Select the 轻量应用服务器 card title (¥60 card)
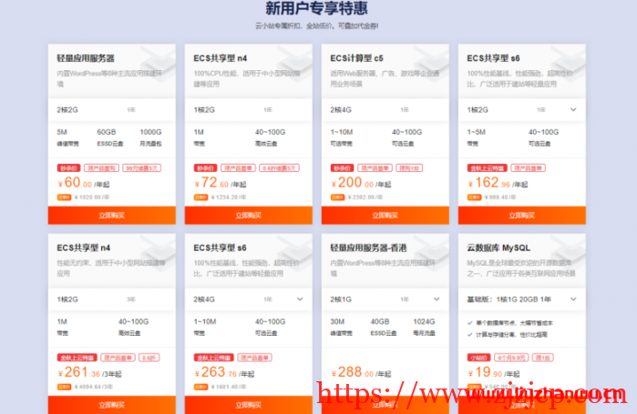The height and width of the screenshot is (414, 637). click(x=86, y=58)
